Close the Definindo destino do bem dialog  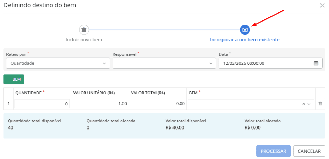coord(322,5)
